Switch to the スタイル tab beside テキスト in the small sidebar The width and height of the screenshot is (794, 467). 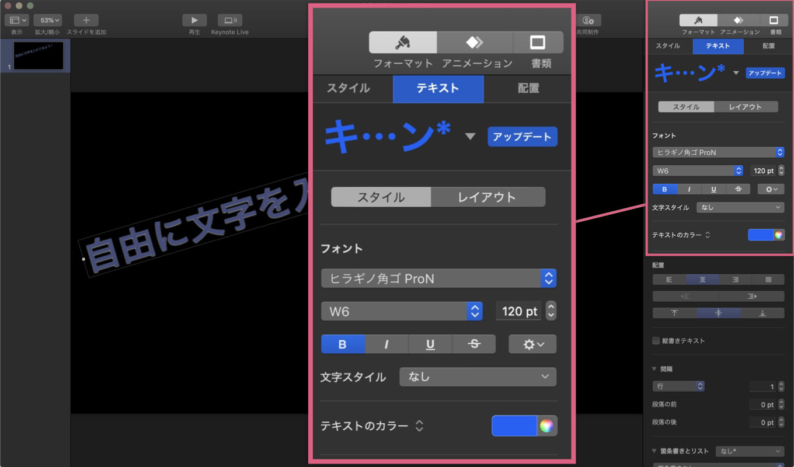[667, 46]
